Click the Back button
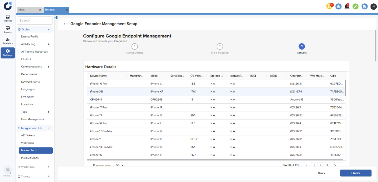The width and height of the screenshot is (378, 182). pyautogui.click(x=322, y=173)
